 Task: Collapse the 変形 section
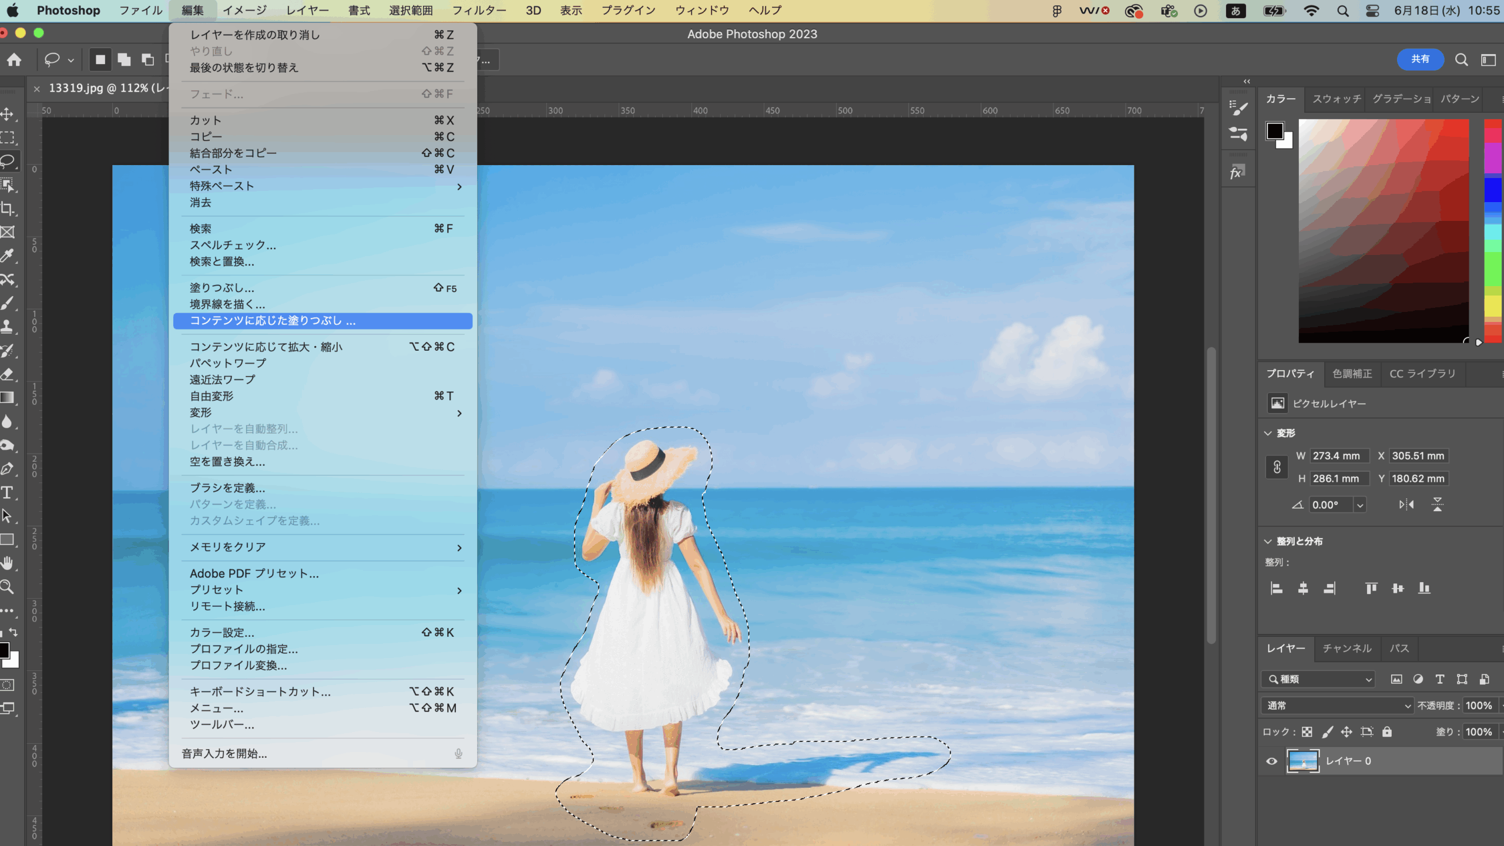coord(1268,433)
